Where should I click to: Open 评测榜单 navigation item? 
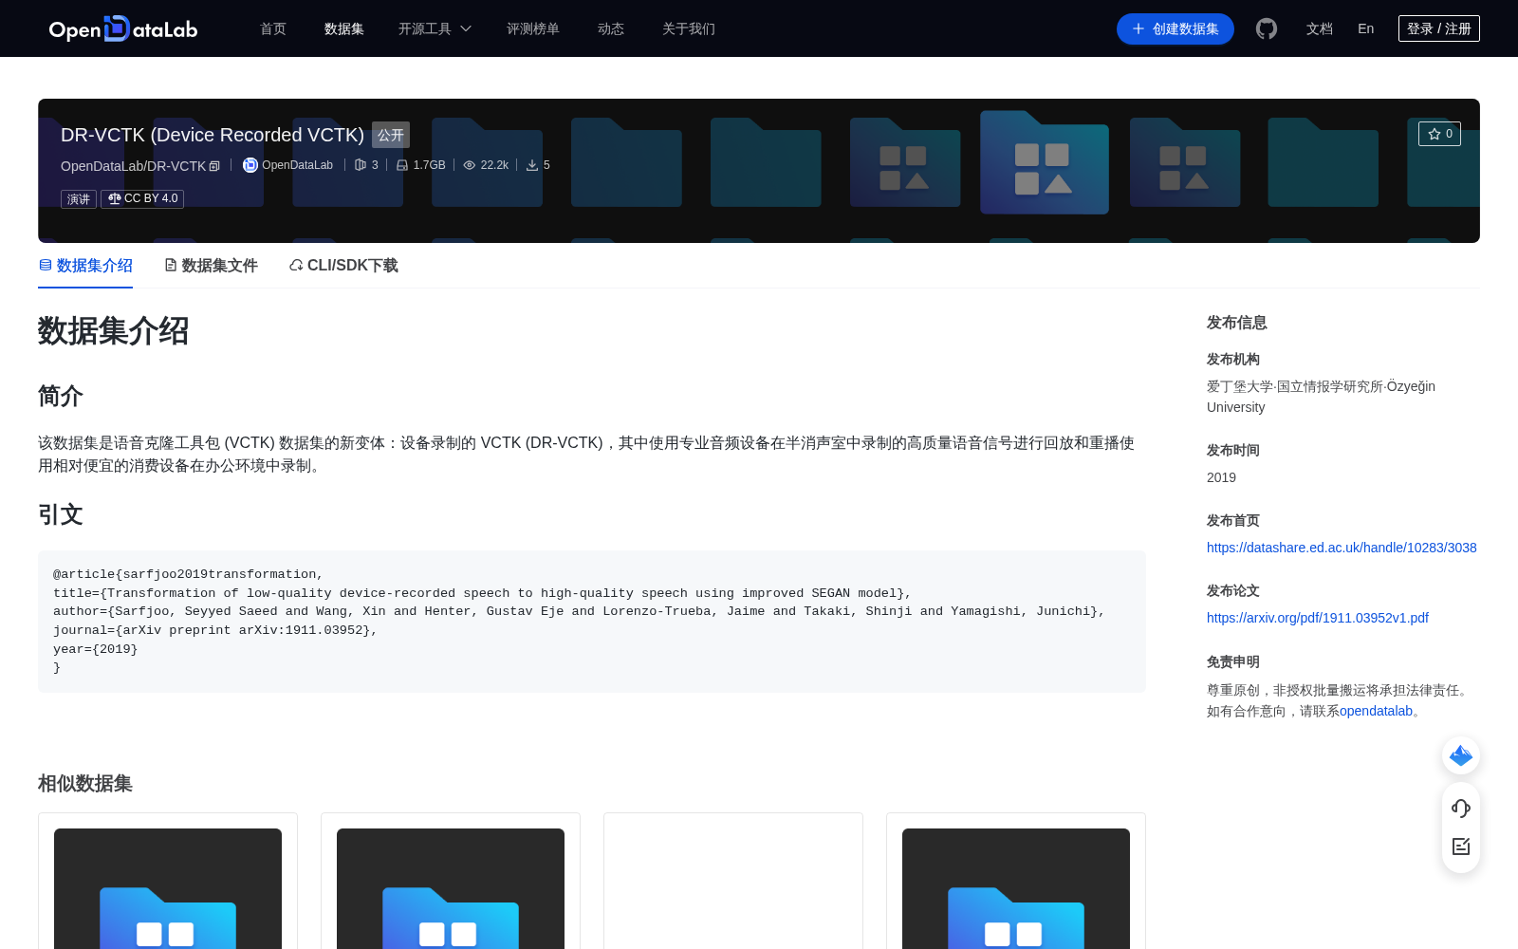[533, 28]
